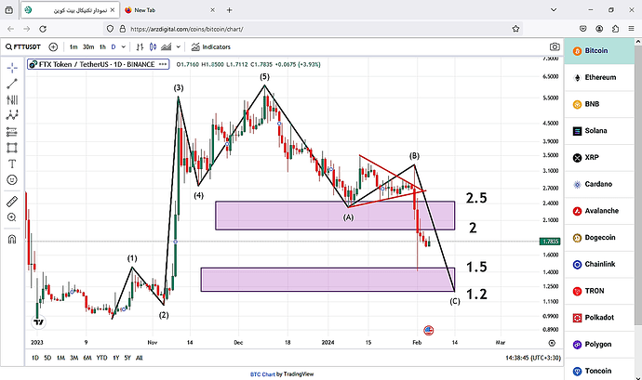Select the 1h timeframe
This screenshot has height=380, width=642.
(102, 47)
